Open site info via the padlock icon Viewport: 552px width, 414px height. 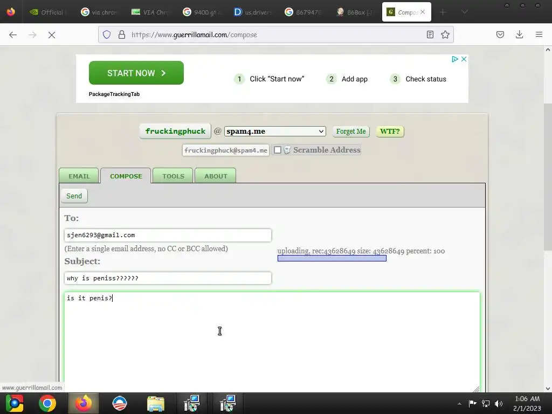[x=122, y=34]
